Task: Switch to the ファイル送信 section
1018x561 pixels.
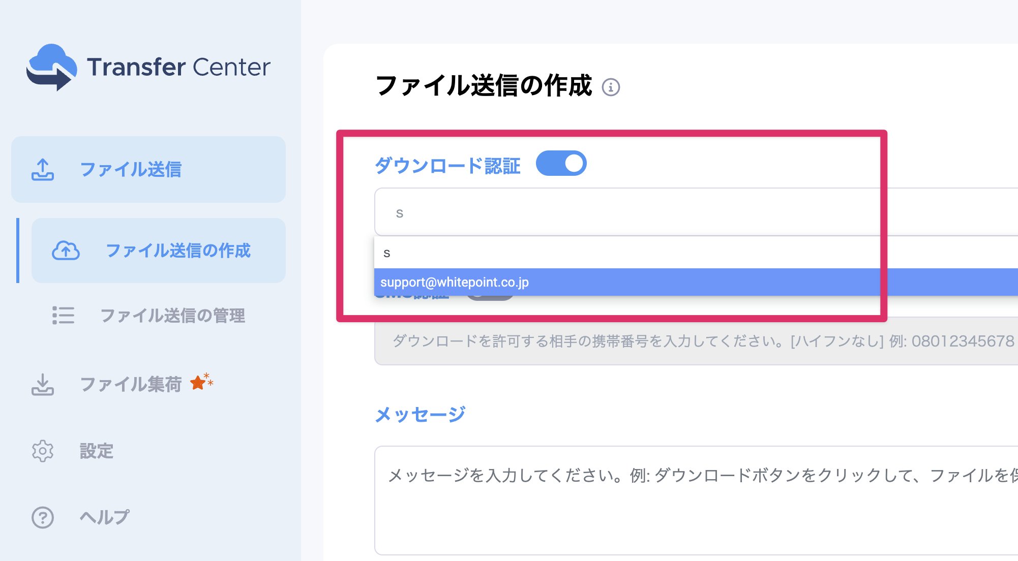Action: [x=131, y=170]
